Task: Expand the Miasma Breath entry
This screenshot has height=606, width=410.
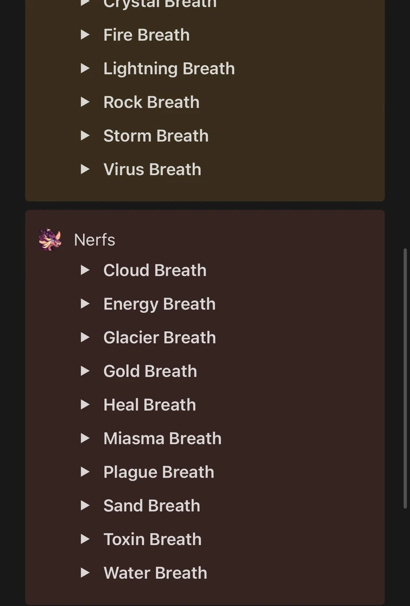Action: click(85, 438)
